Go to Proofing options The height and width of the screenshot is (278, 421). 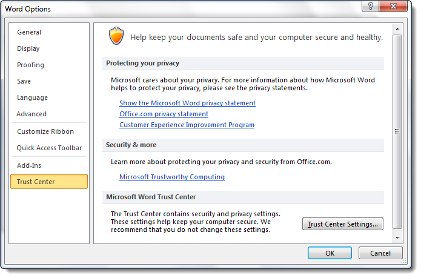click(30, 65)
